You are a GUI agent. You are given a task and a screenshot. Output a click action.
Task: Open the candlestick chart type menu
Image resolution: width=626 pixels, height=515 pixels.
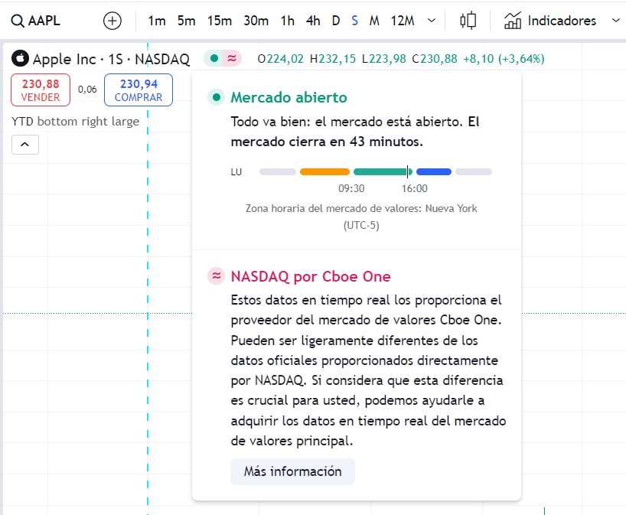pos(468,21)
